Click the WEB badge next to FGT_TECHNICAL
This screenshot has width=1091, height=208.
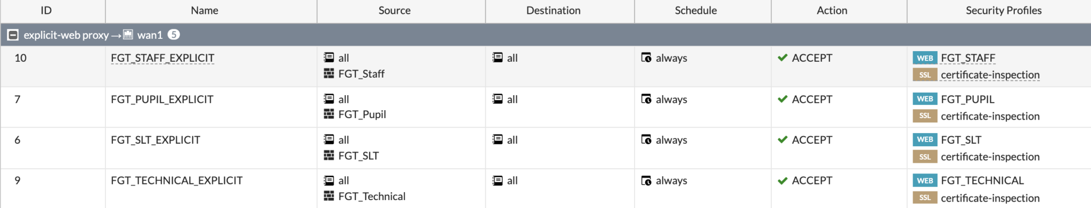[x=925, y=181]
